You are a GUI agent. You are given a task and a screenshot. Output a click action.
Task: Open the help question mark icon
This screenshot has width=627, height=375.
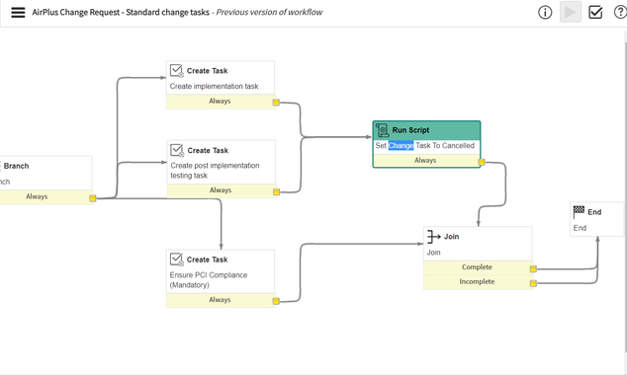620,13
